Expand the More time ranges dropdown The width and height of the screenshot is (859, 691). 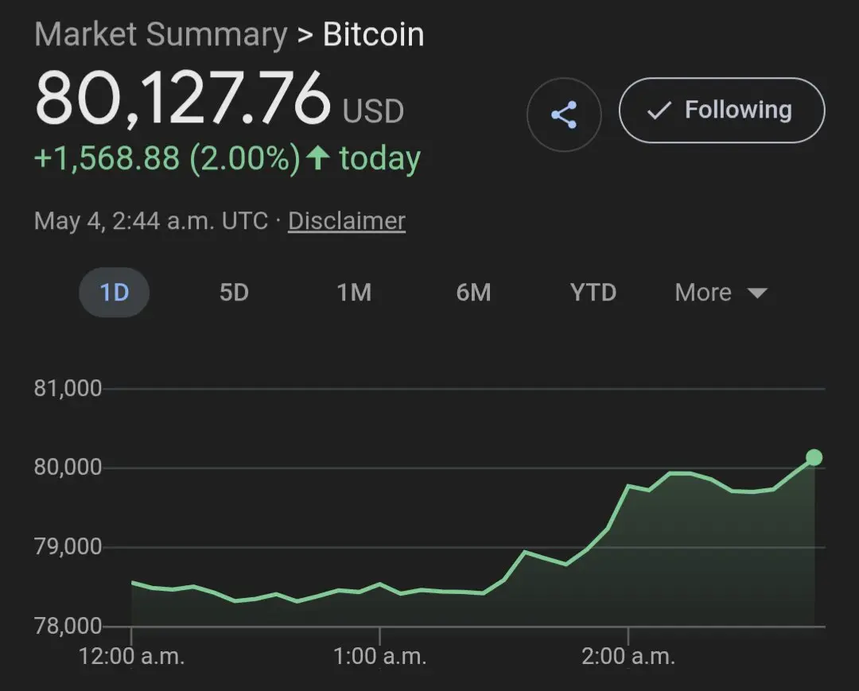point(721,293)
